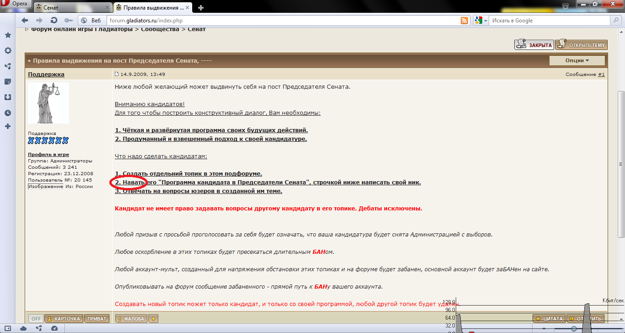The image size is (625, 333).
Task: Open the Downloads panel in sidebar
Action: 8,97
